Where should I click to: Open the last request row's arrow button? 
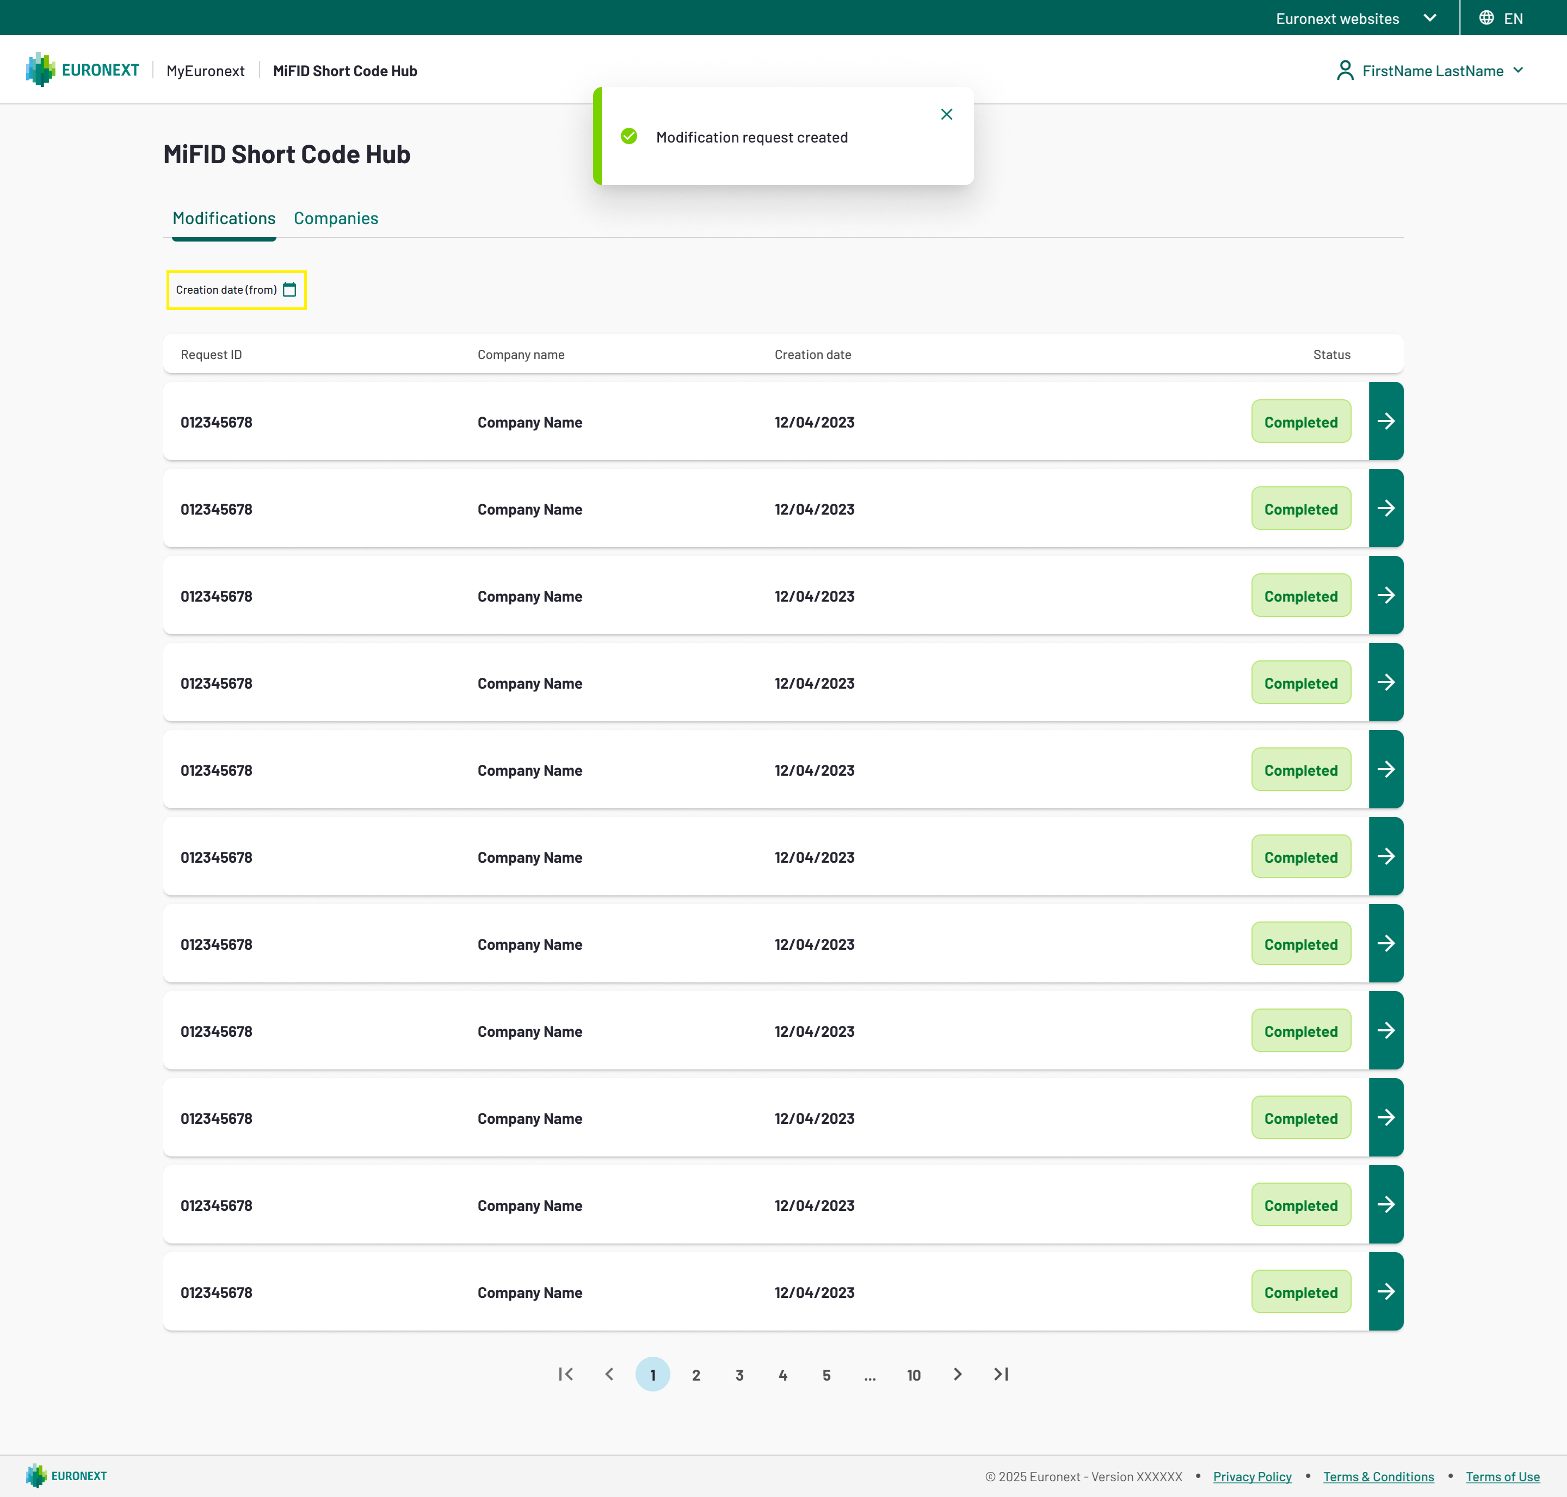pos(1386,1292)
